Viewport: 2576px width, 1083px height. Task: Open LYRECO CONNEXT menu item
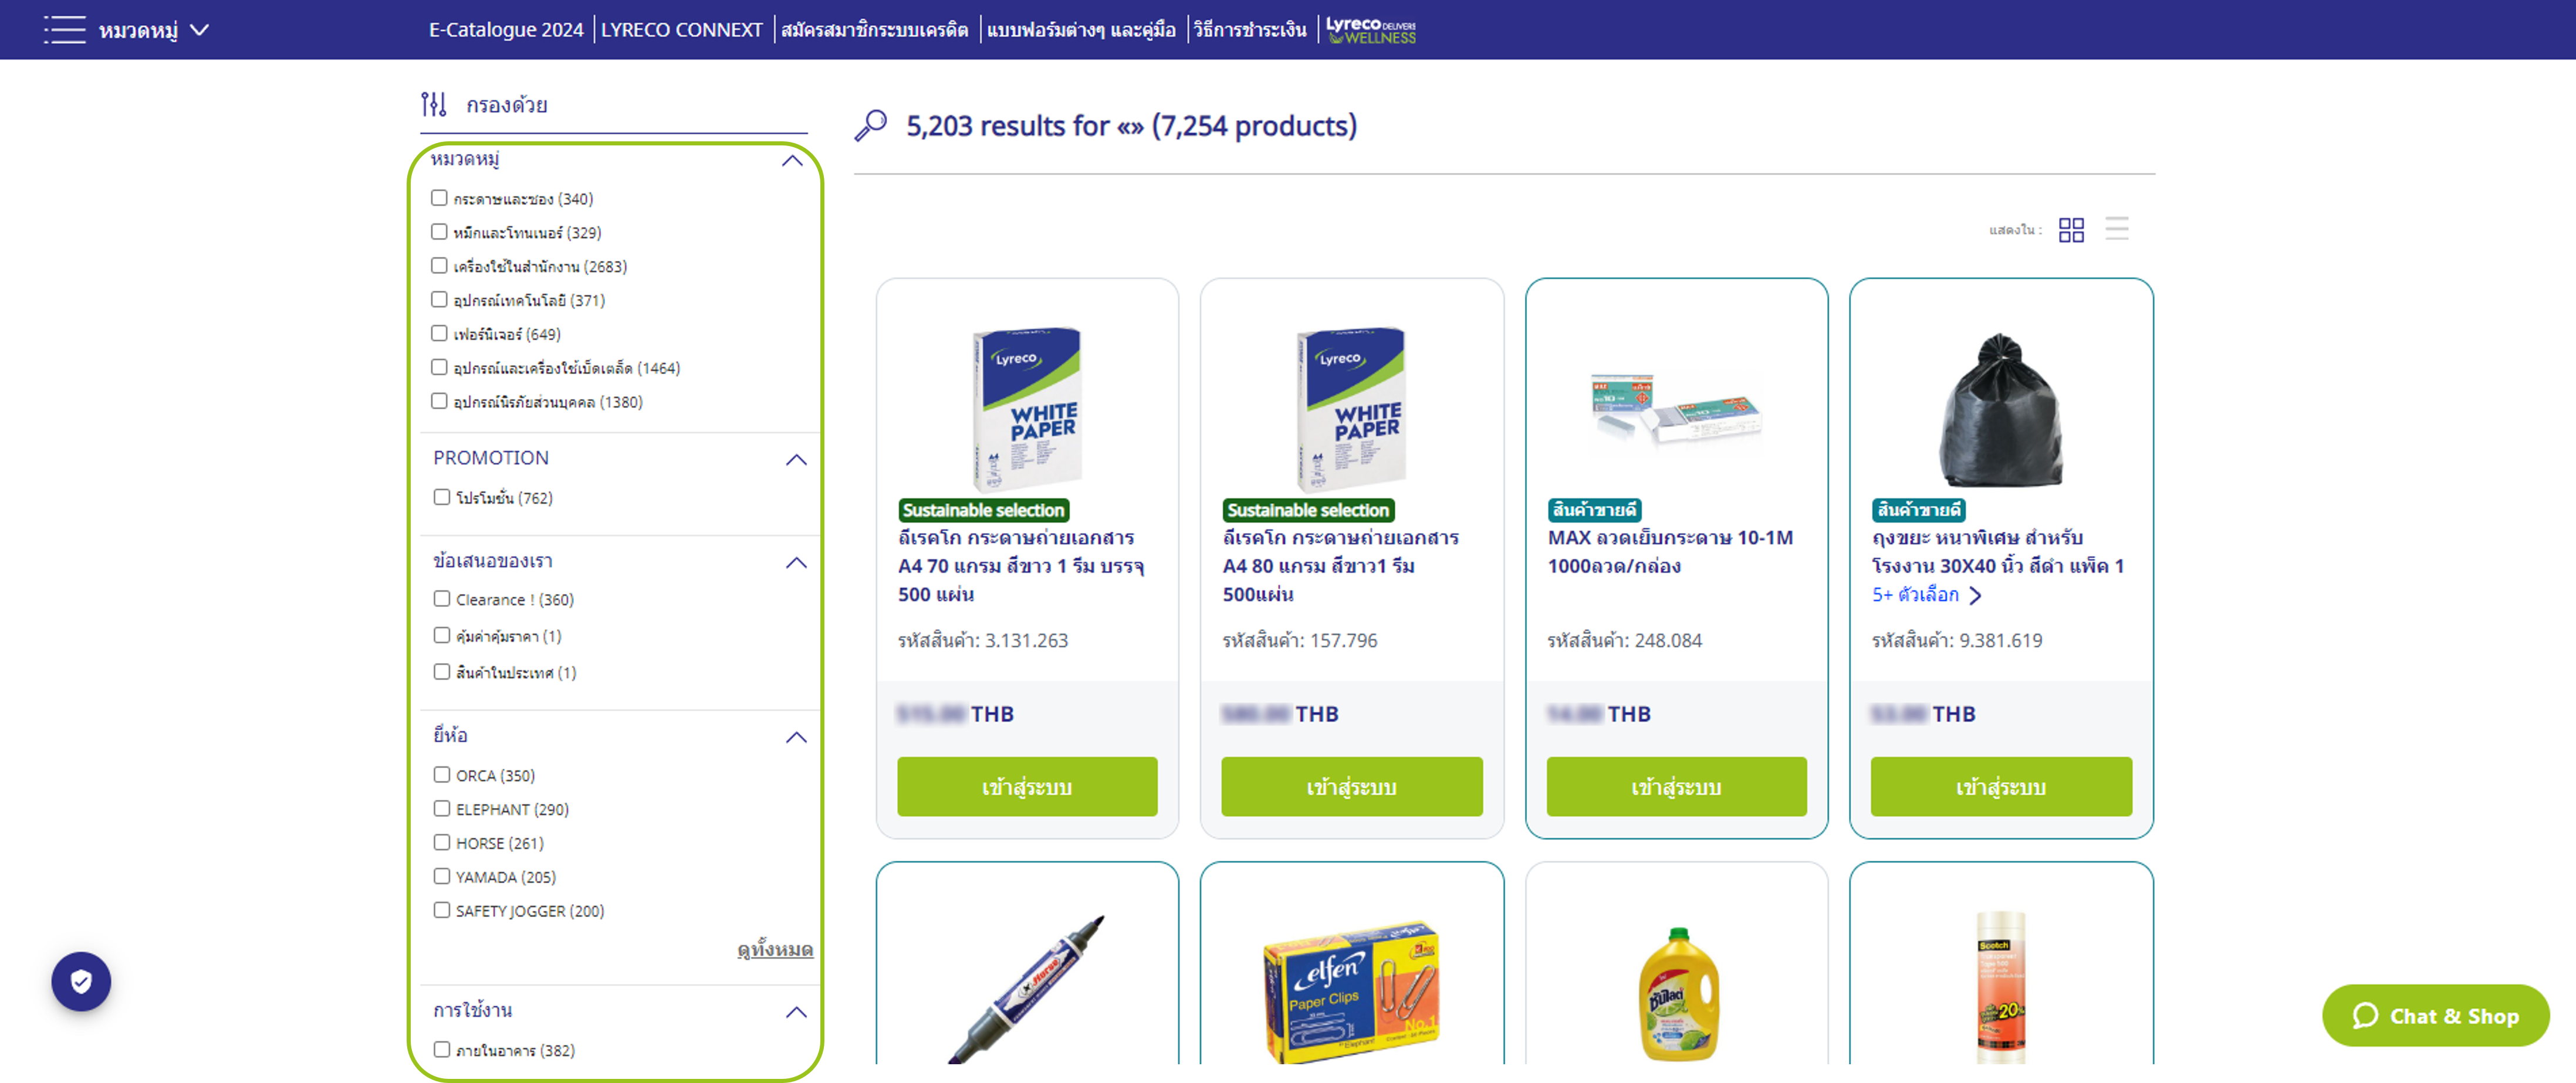[x=681, y=30]
